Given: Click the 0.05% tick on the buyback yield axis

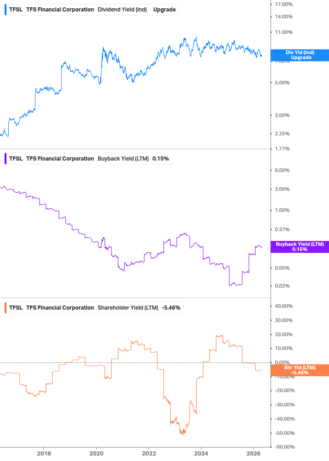Looking at the screenshot, I should (282, 268).
